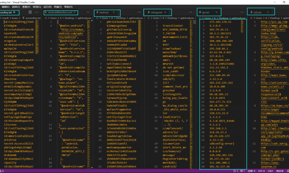Restore down the VS Code window
Image resolution: width=289 pixels, height=173 pixels.
pyautogui.click(x=284, y=2)
